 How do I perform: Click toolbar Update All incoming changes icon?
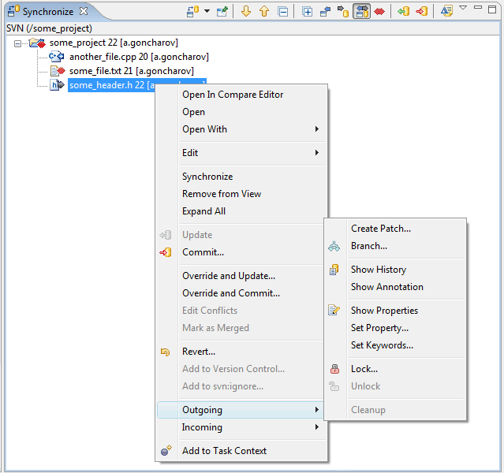coord(403,12)
